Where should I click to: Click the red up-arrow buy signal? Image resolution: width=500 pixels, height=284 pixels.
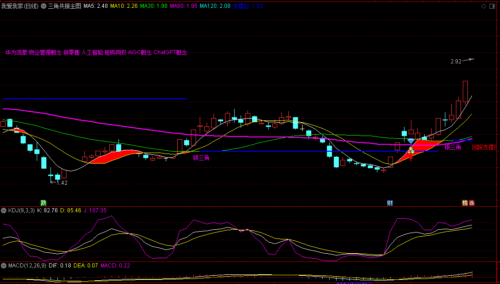[411, 158]
